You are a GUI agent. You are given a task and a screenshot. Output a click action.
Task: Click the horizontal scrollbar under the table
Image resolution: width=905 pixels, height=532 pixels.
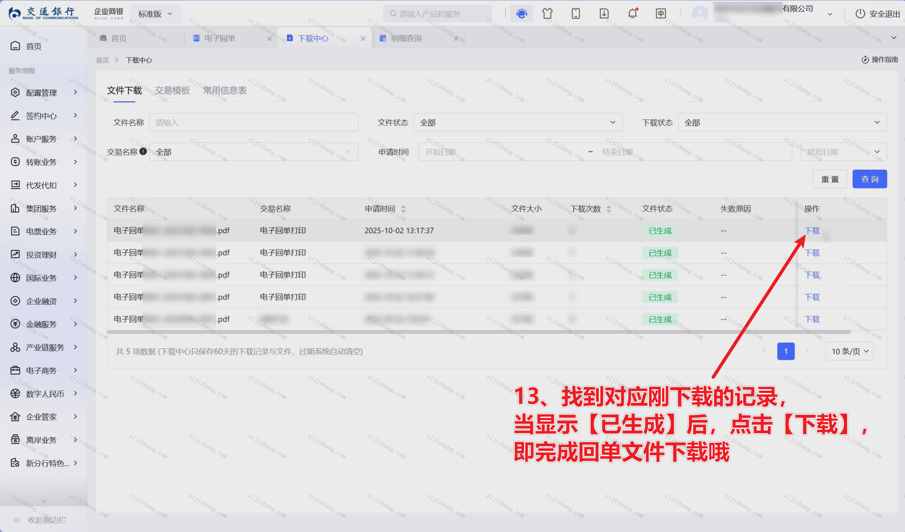point(478,332)
